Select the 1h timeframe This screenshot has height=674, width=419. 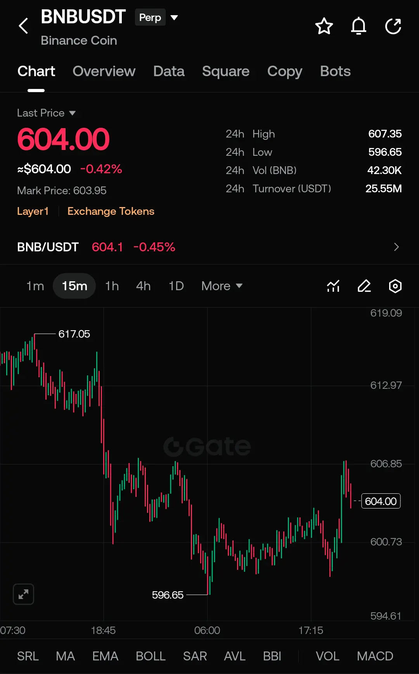112,286
